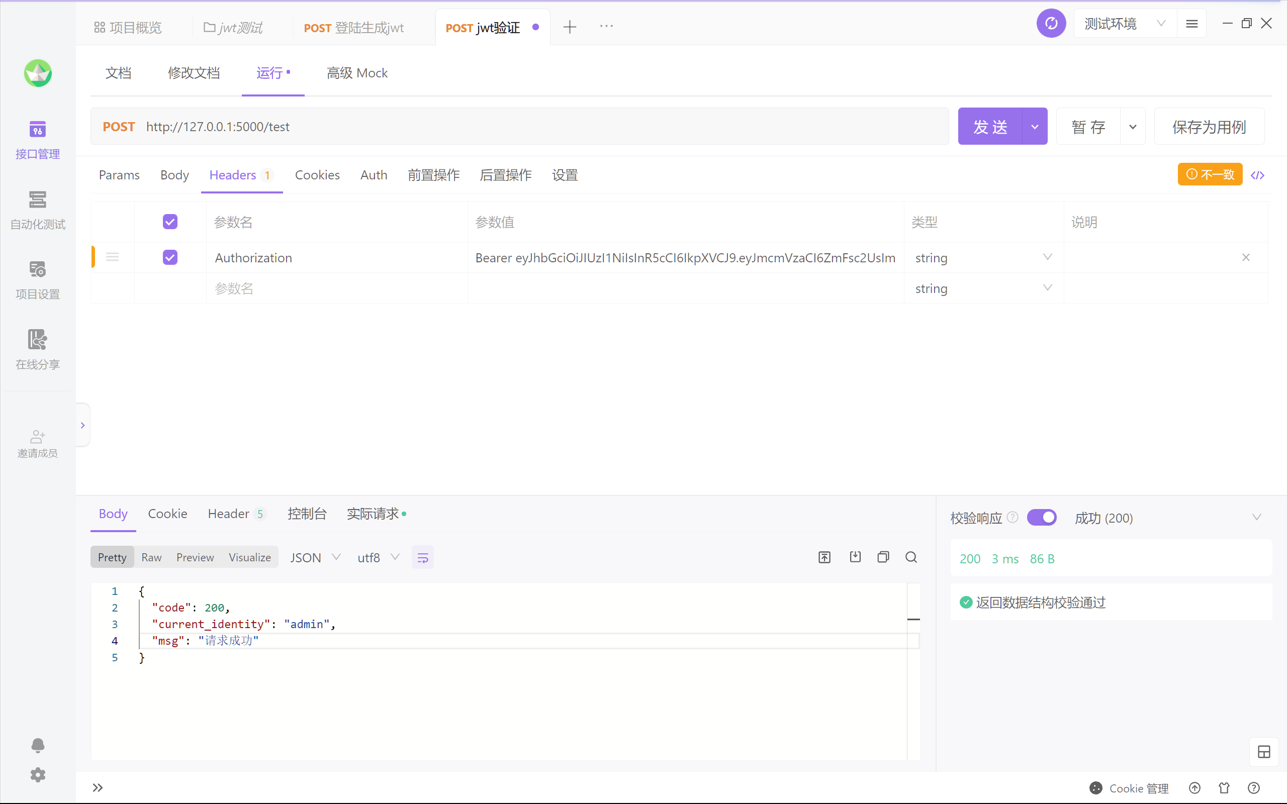Viewport: 1287px width, 804px height.
Task: Click the refresh sync icon near environment selector
Action: tap(1051, 24)
